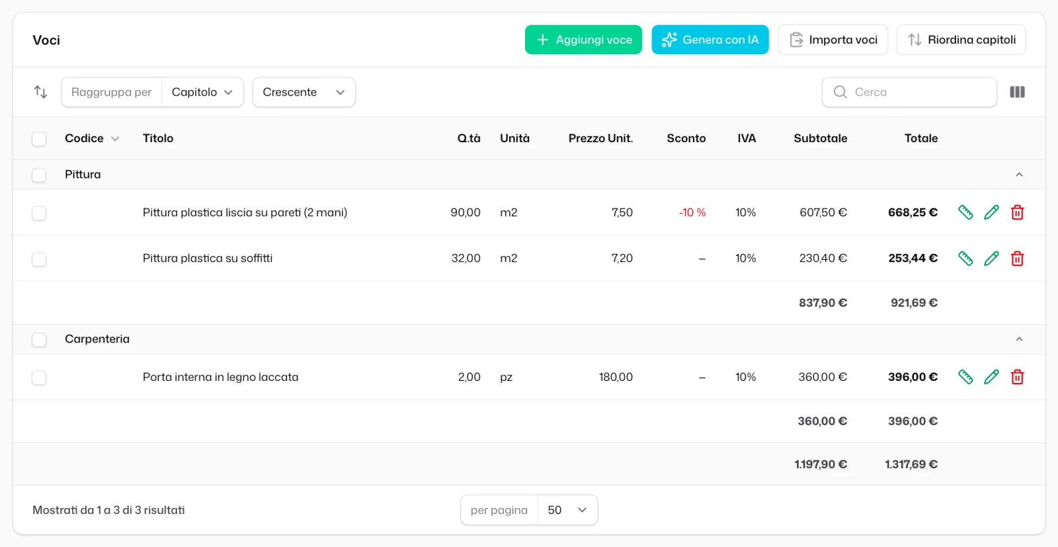Tick the select-all checkbox in the table header
The height and width of the screenshot is (547, 1058).
coord(39,139)
